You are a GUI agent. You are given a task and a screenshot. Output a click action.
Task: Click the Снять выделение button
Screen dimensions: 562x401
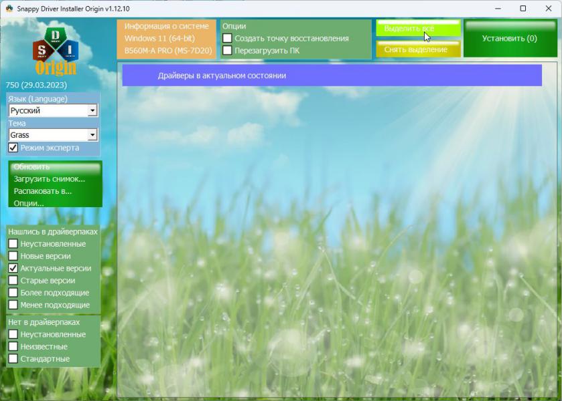tap(417, 49)
